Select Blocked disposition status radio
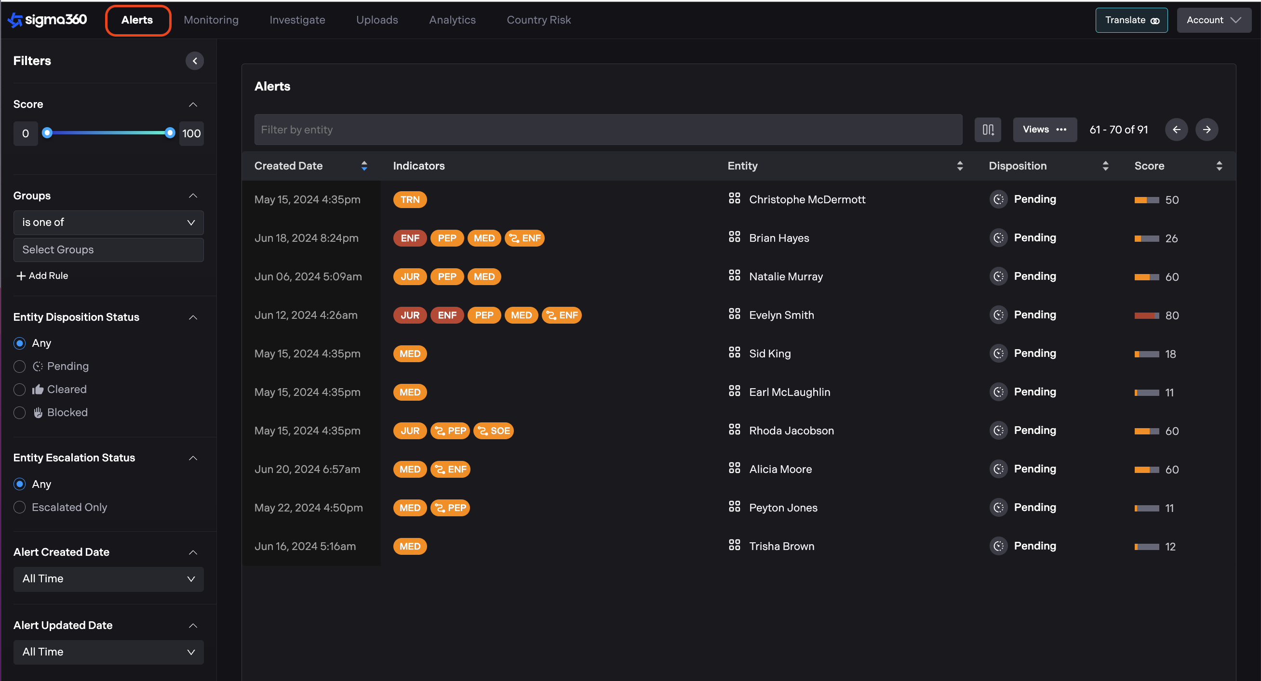Image resolution: width=1261 pixels, height=681 pixels. tap(20, 412)
